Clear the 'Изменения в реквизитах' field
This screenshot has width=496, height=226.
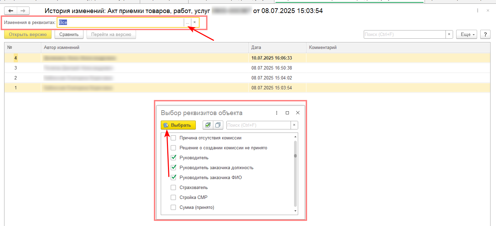click(194, 22)
